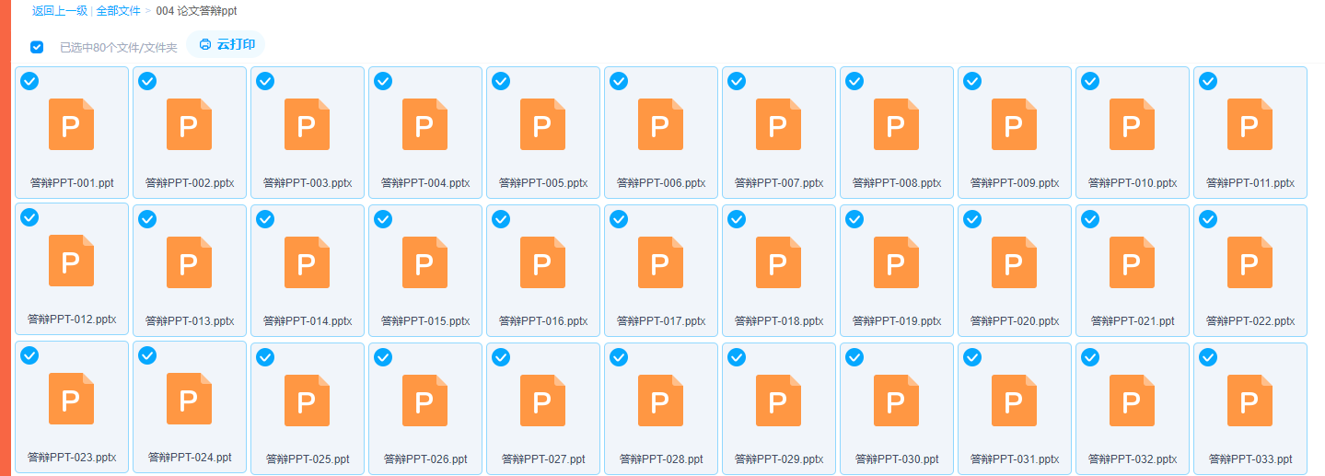This screenshot has height=476, width=1325.
Task: Uncheck the 答辩PPT-017.pptx selection mark
Action: coord(619,219)
